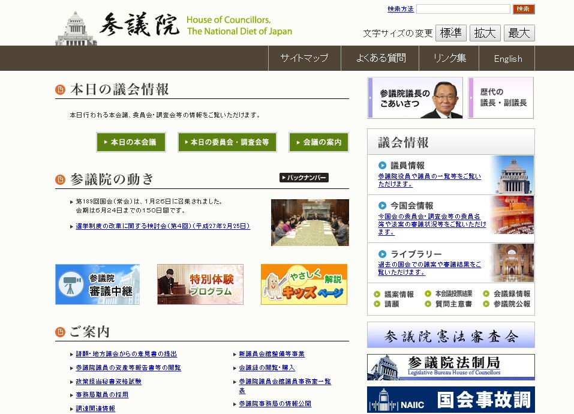The width and height of the screenshot is (574, 414).
Task: Open 参議院公報 link
Action: click(512, 304)
